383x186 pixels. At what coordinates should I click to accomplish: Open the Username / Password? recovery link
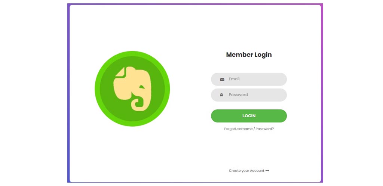(x=254, y=129)
